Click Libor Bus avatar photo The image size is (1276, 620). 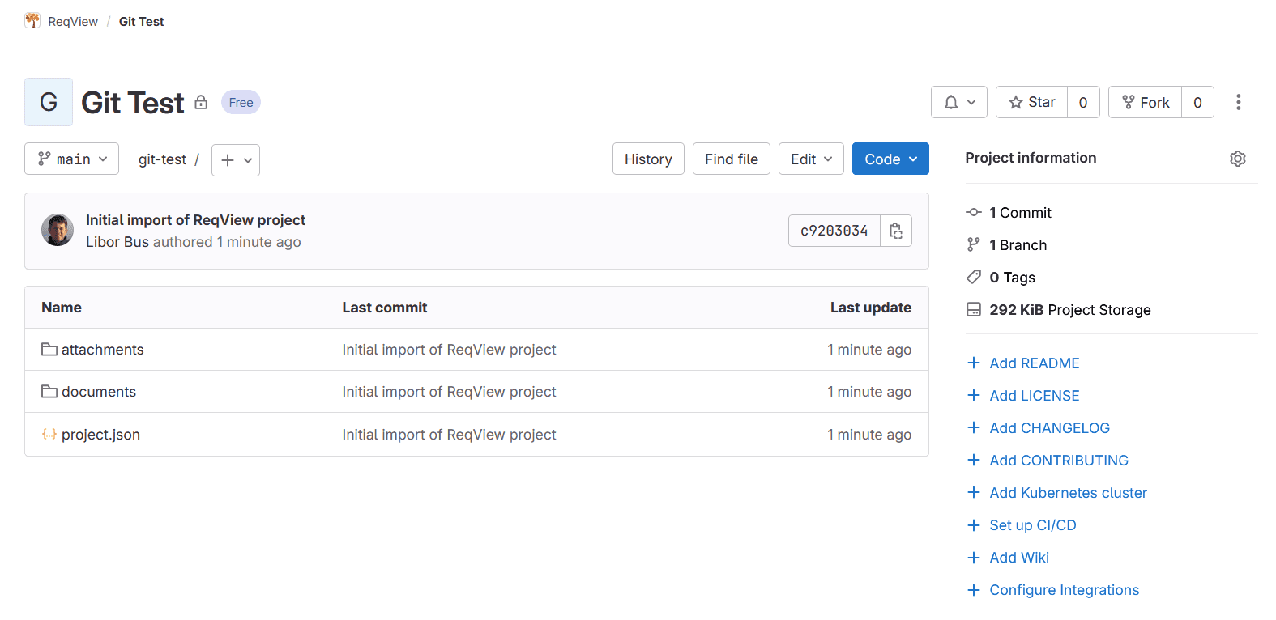coord(58,230)
